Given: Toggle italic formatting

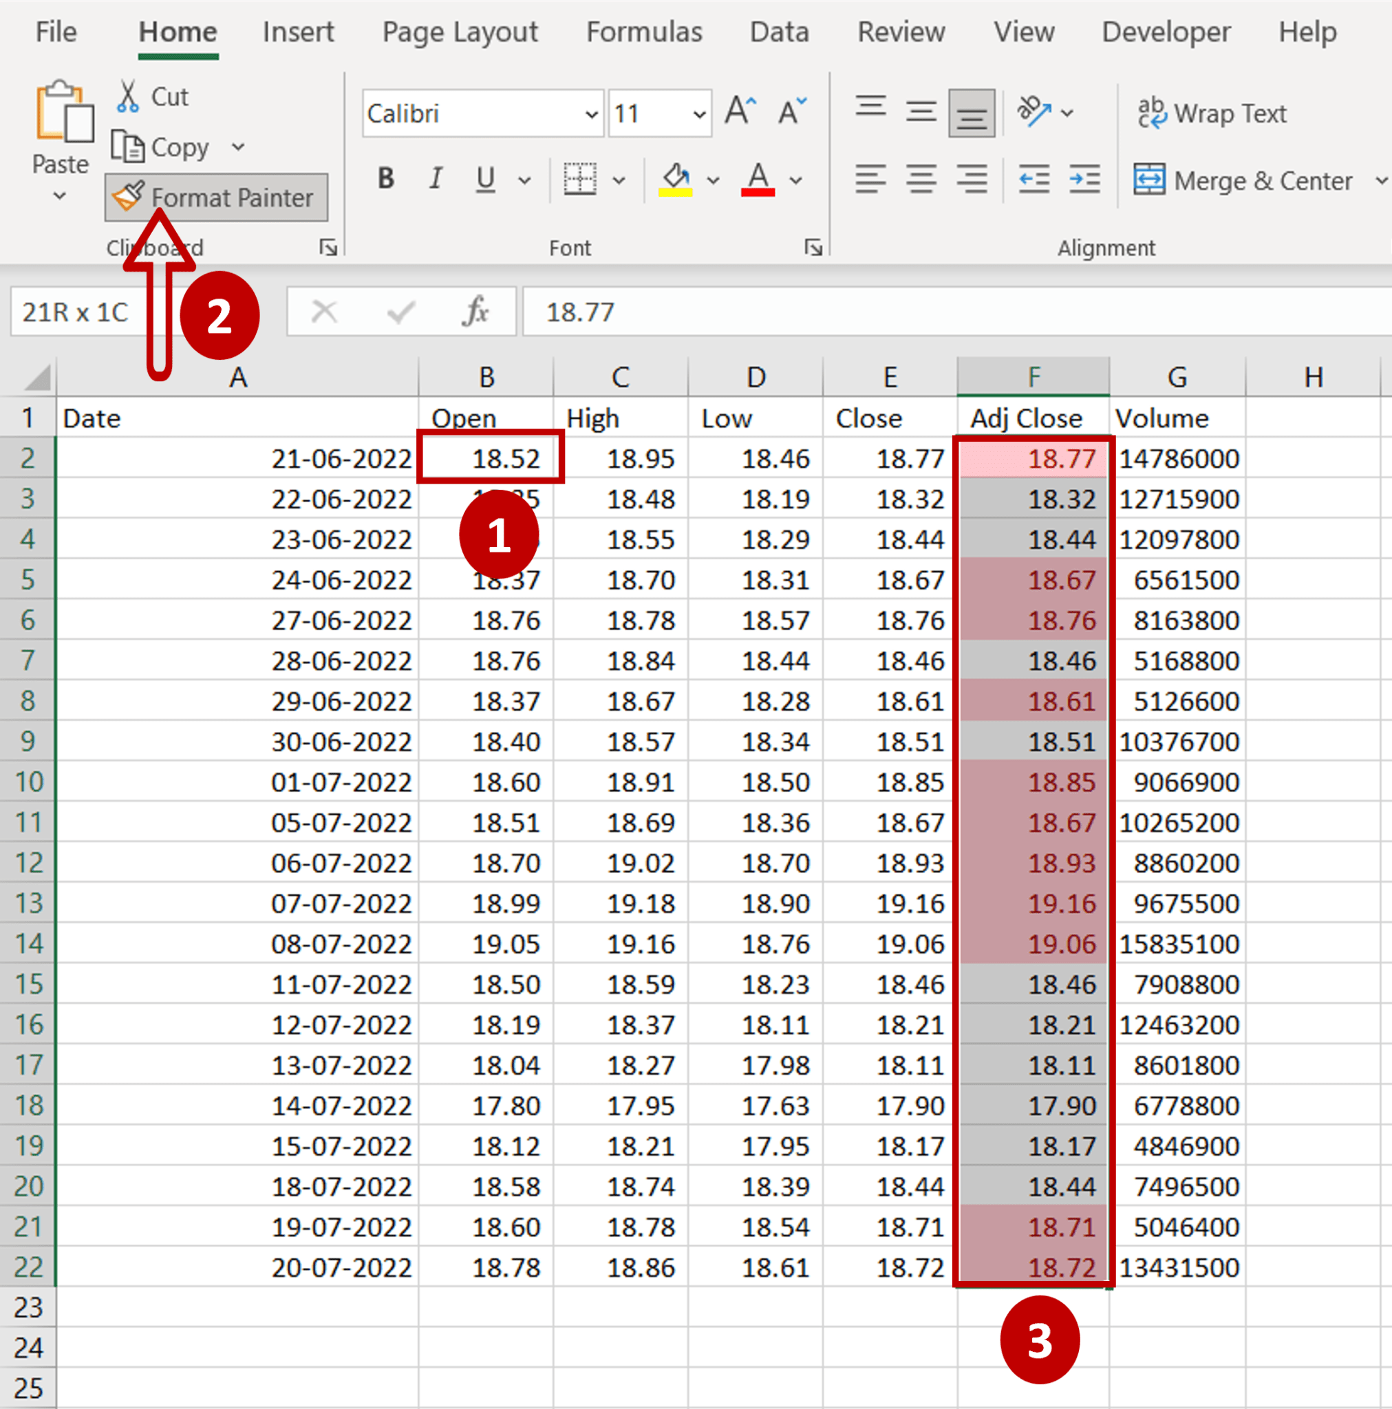Looking at the screenshot, I should click(x=436, y=179).
